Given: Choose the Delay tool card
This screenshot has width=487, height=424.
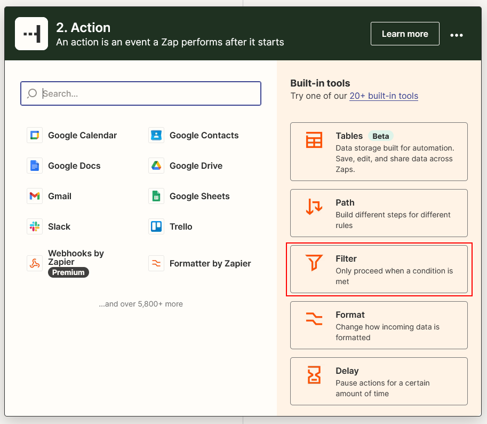Looking at the screenshot, I should 379,381.
